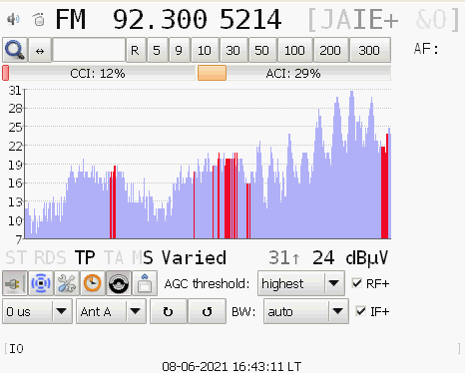Click the 24 dBµV signal level readout
This screenshot has width=465, height=373.
(x=350, y=258)
